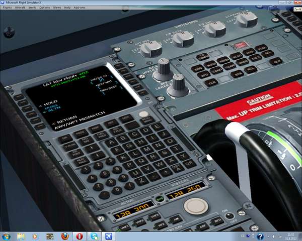
Task: Push the ALL key on ECAM panel
Action: click(x=267, y=53)
